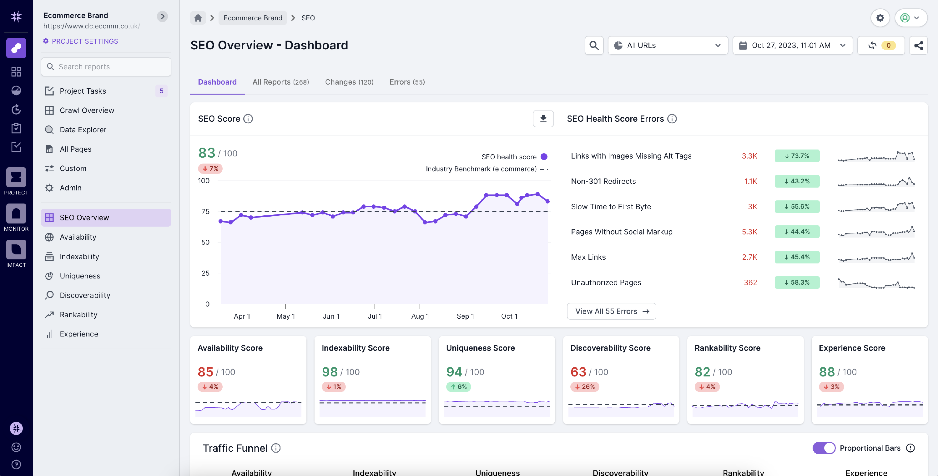This screenshot has height=476, width=938.
Task: Open the All URLs segment dropdown
Action: coord(668,46)
